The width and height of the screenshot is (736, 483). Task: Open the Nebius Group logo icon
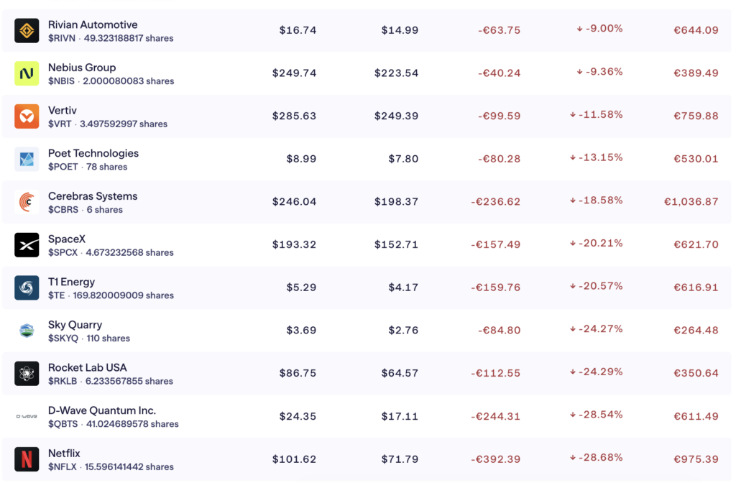[x=27, y=73]
